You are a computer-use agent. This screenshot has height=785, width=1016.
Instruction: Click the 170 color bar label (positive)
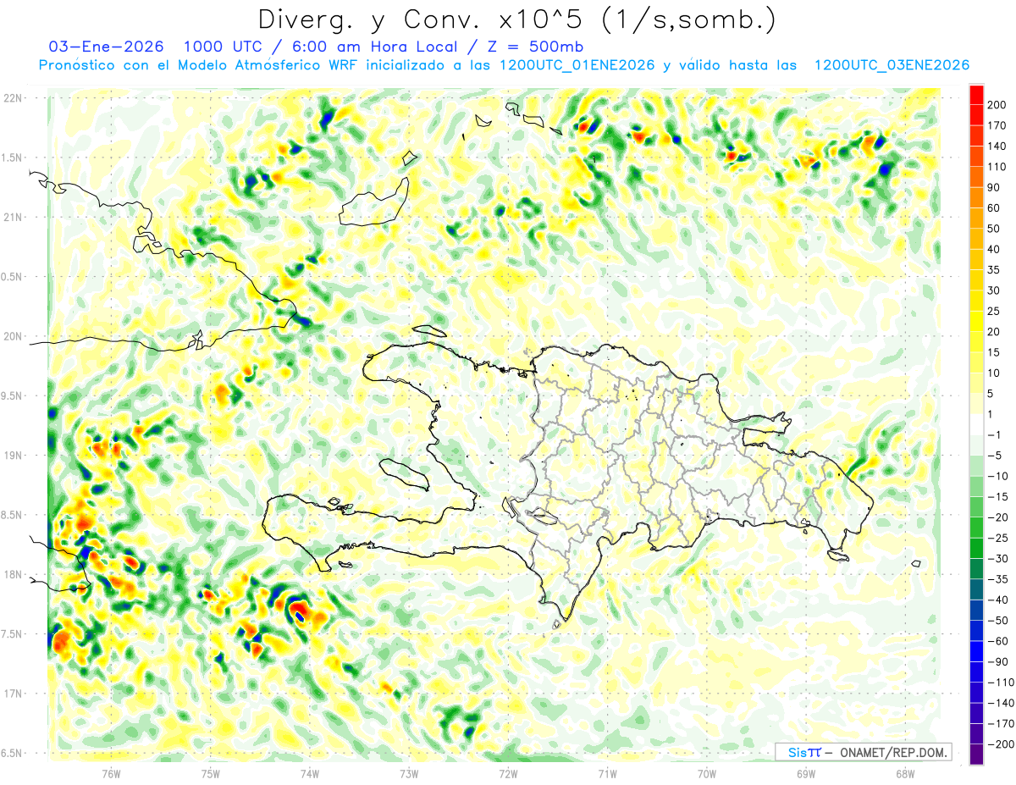click(996, 125)
